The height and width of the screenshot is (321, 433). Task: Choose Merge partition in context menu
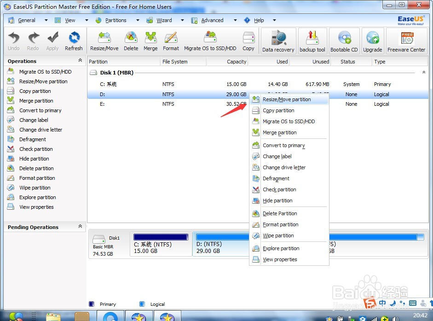pyautogui.click(x=289, y=132)
